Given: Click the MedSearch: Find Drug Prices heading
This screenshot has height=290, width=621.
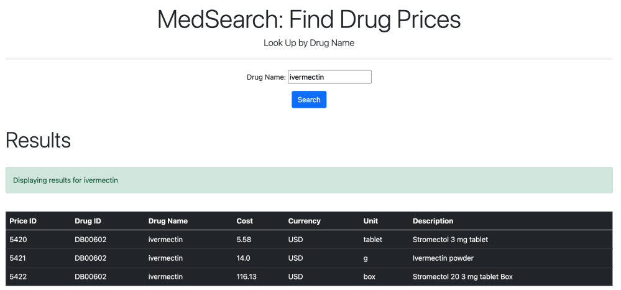Looking at the screenshot, I should 309,19.
